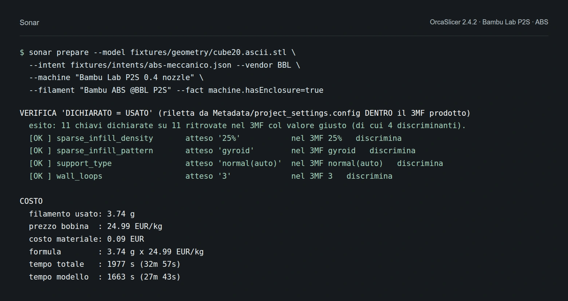Select the --intent abs-meccanico.json line
The width and height of the screenshot is (568, 301).
pos(165,65)
